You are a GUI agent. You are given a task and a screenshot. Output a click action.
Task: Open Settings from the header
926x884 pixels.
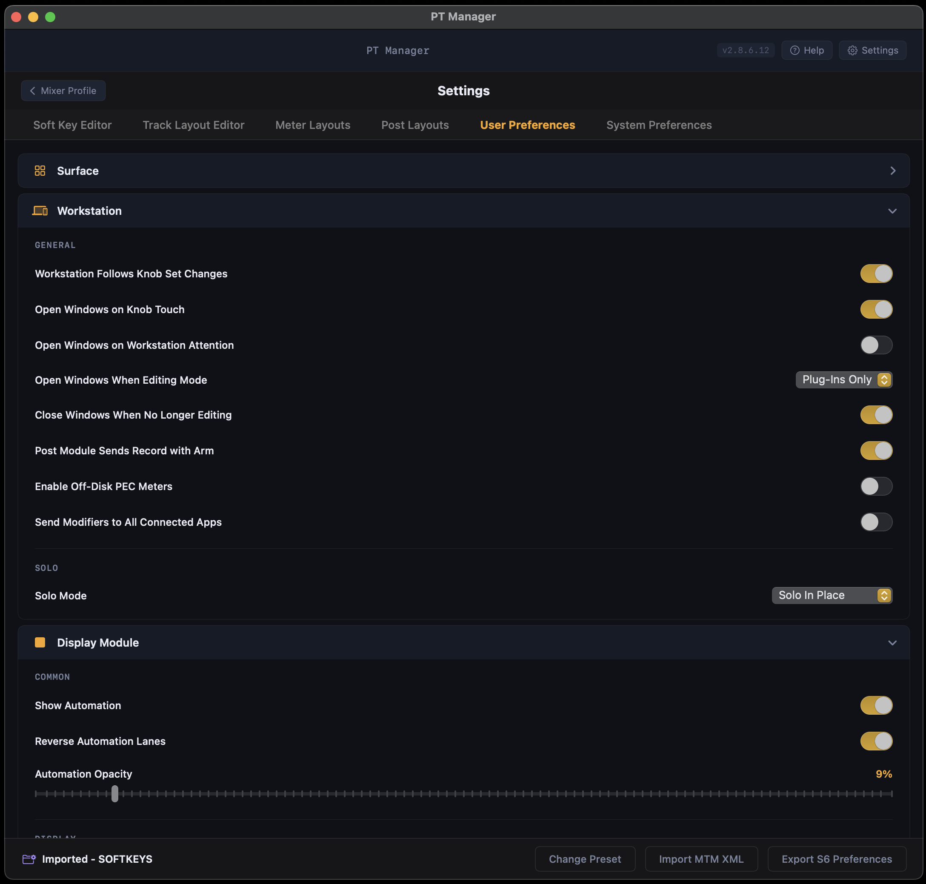tap(873, 51)
